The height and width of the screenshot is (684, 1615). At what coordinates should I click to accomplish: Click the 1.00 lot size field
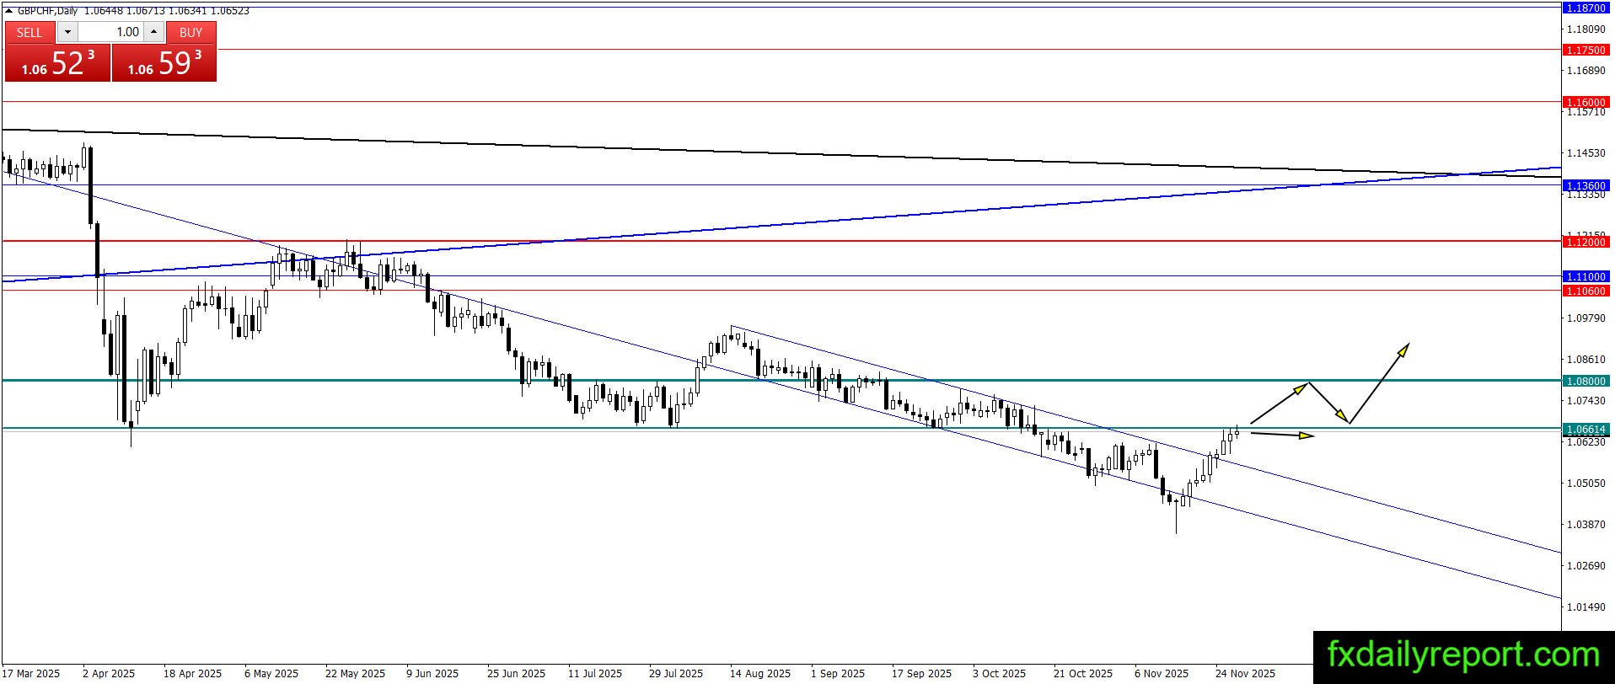pos(110,32)
